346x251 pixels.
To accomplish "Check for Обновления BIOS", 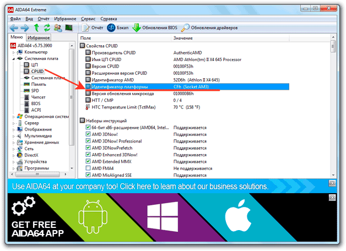I will (155, 28).
